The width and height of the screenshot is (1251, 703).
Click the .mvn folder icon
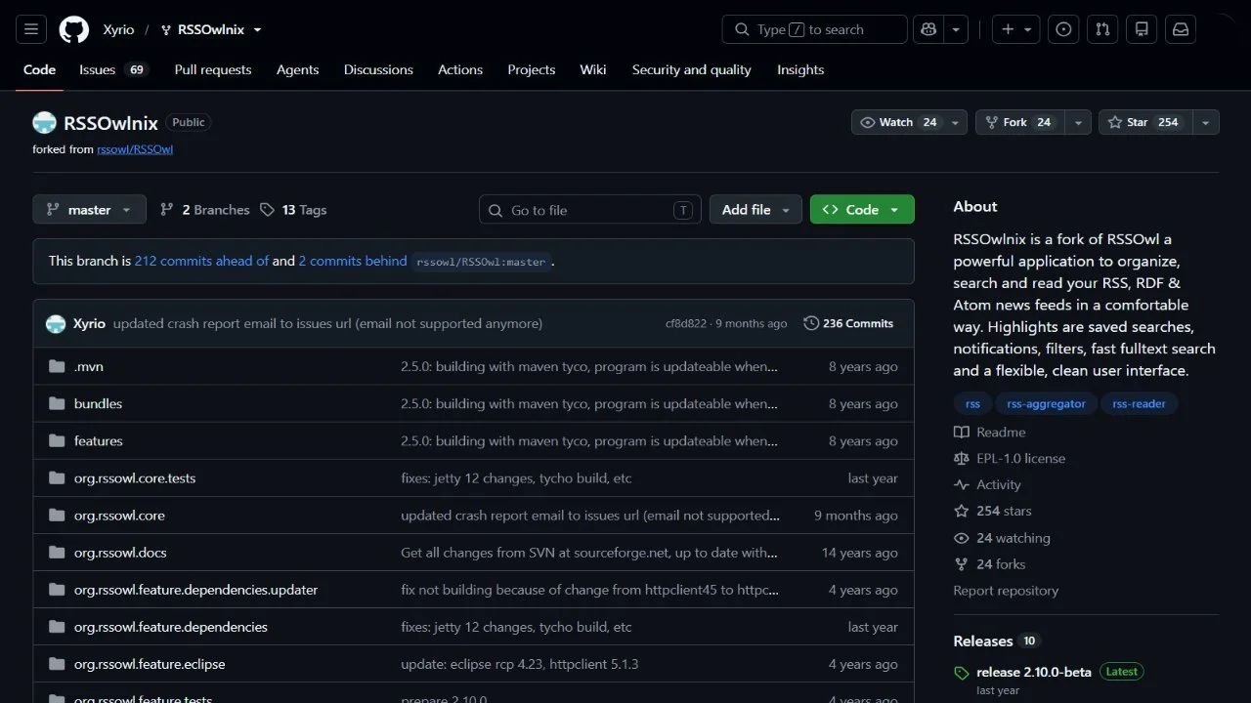click(57, 367)
